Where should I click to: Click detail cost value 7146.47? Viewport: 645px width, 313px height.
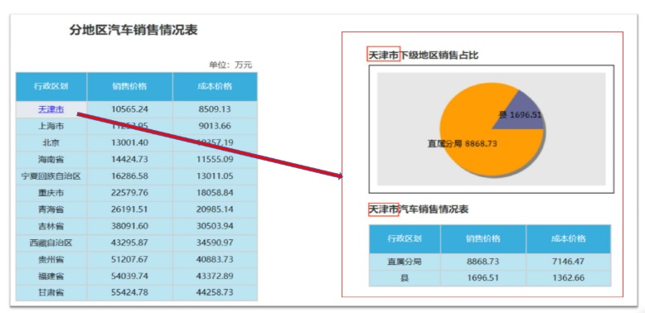[x=568, y=262]
